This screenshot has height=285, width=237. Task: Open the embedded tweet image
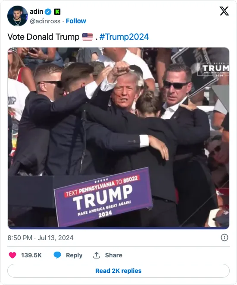[x=118, y=137]
